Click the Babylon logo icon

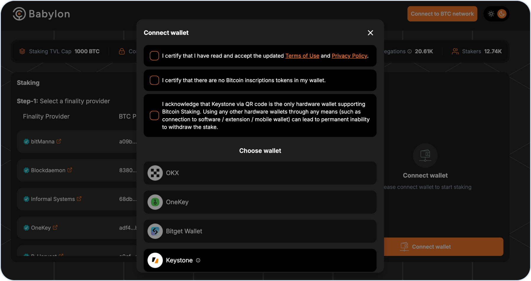point(19,14)
